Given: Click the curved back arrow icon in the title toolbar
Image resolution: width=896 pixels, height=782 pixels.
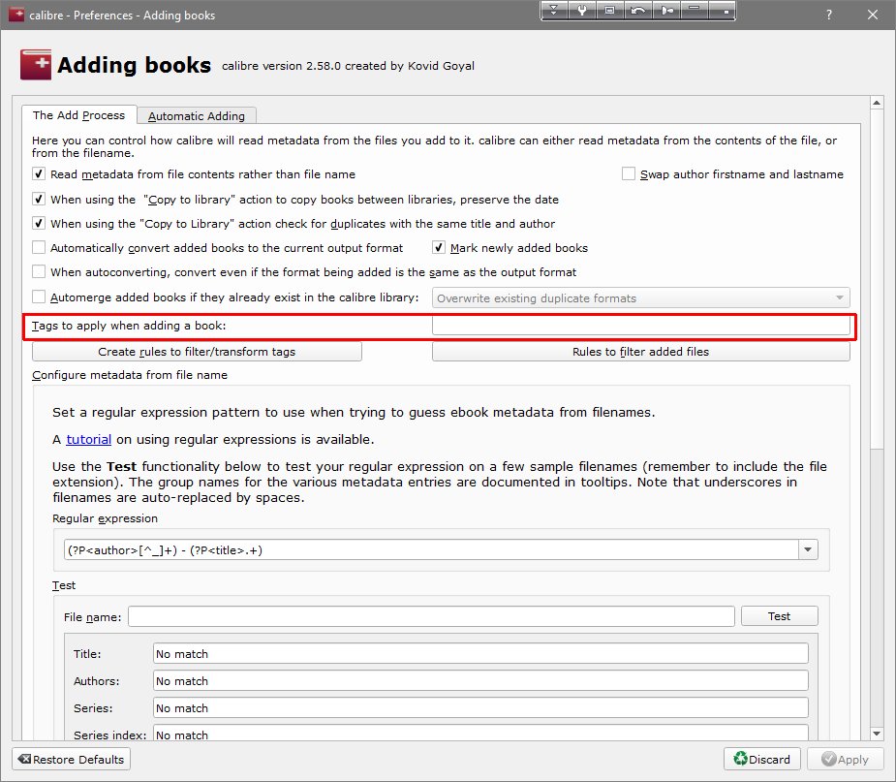Looking at the screenshot, I should [637, 11].
